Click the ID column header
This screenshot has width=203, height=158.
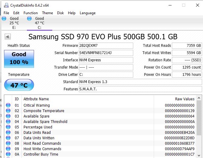pyautogui.click(x=17, y=99)
